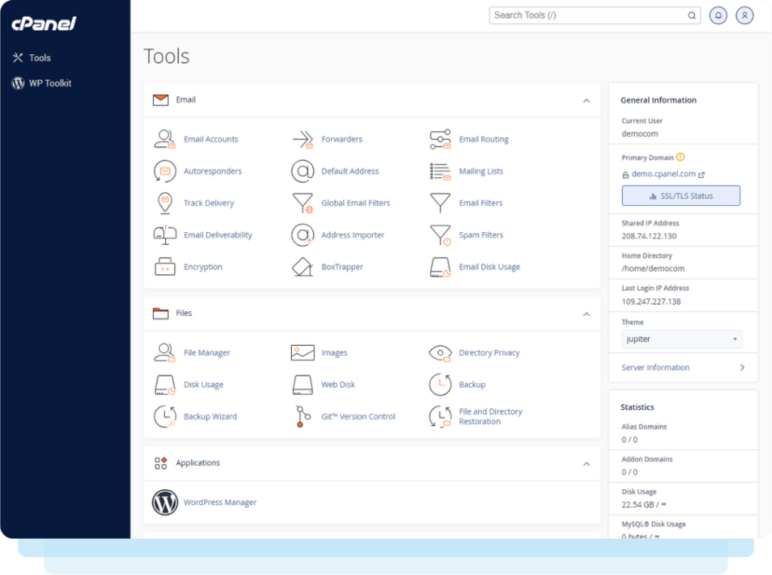Open the Spam Filters tool
Screen dimensions: 772x575
pyautogui.click(x=480, y=234)
